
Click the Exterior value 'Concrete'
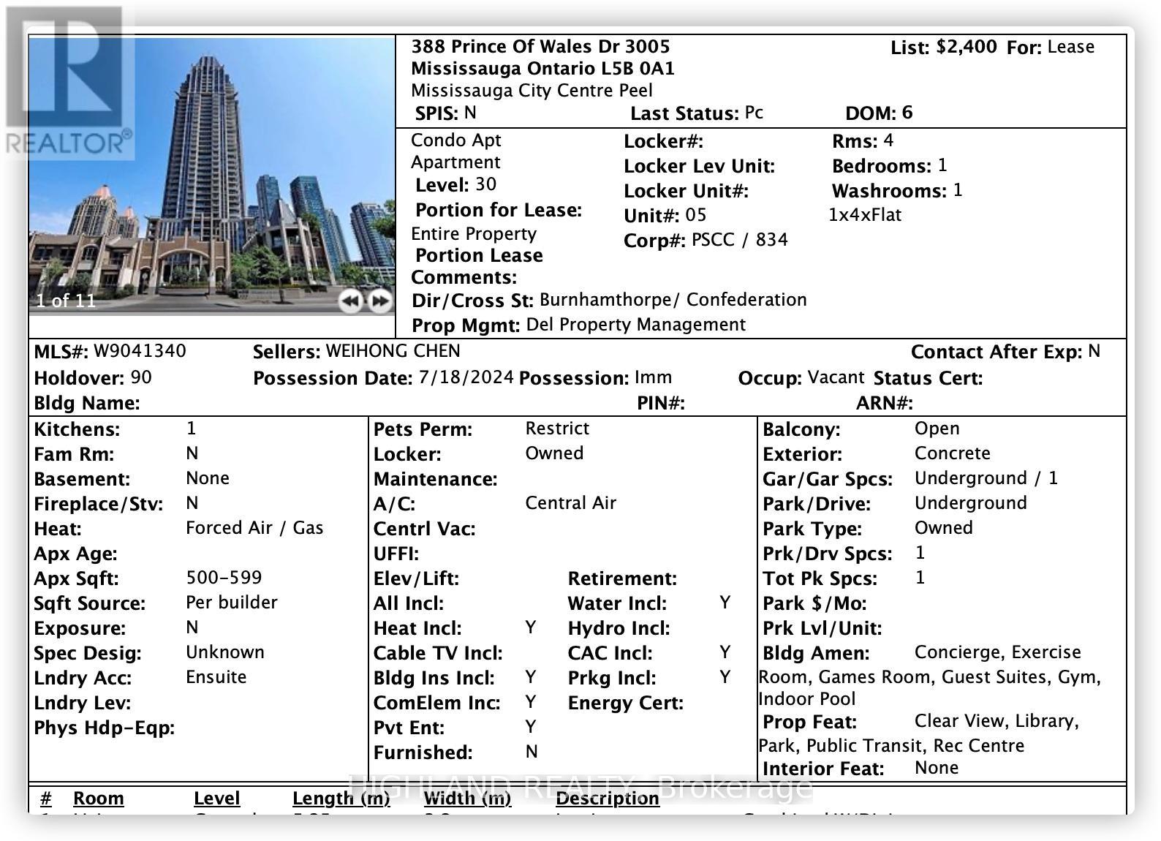(x=953, y=453)
